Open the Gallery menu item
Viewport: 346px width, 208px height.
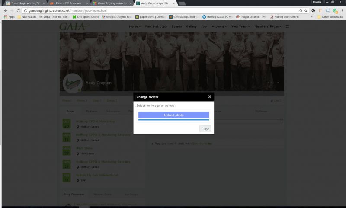(191, 26)
